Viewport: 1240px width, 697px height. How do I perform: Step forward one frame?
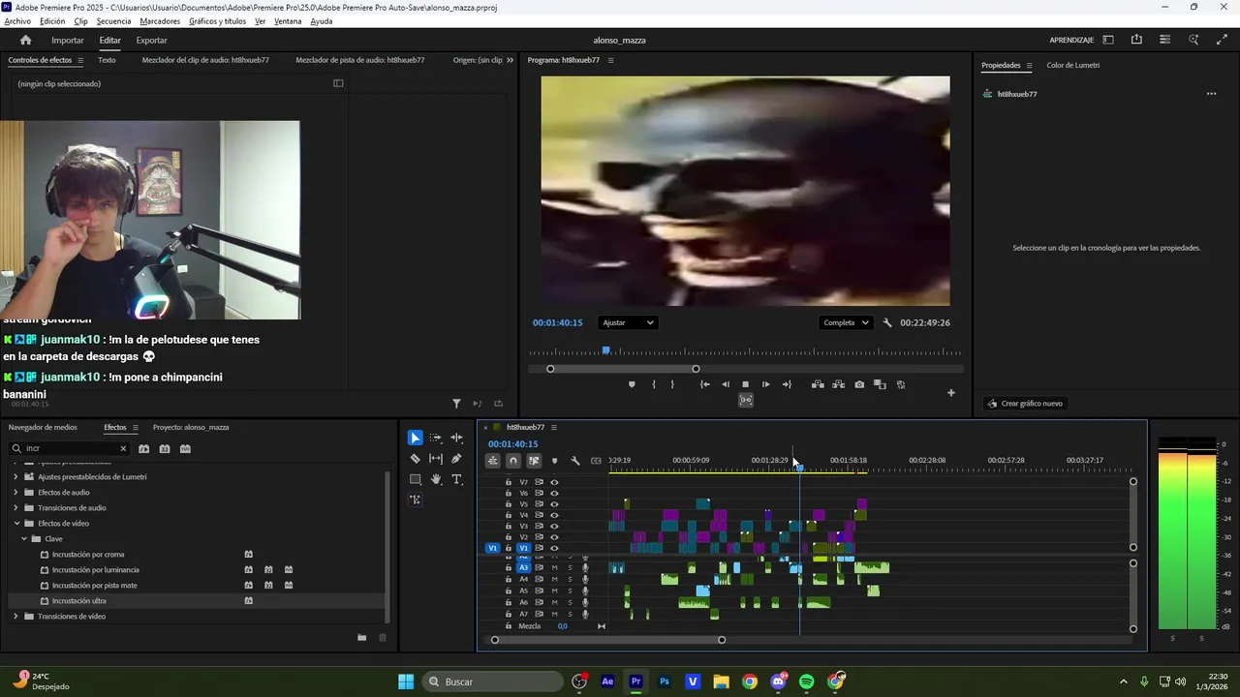765,384
